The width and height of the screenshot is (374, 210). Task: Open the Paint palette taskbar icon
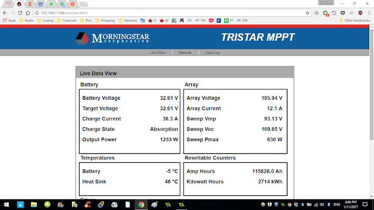[154, 205]
